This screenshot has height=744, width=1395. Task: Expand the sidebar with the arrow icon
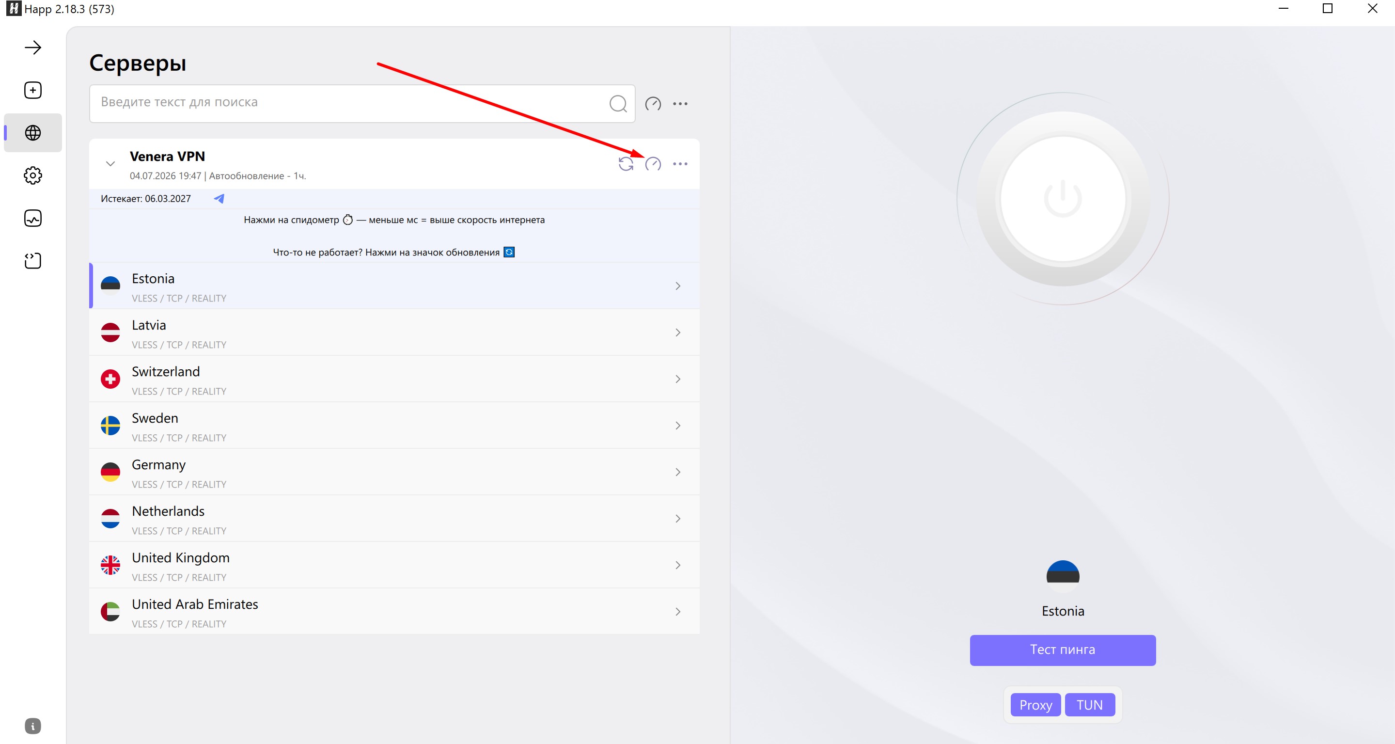(x=32, y=47)
